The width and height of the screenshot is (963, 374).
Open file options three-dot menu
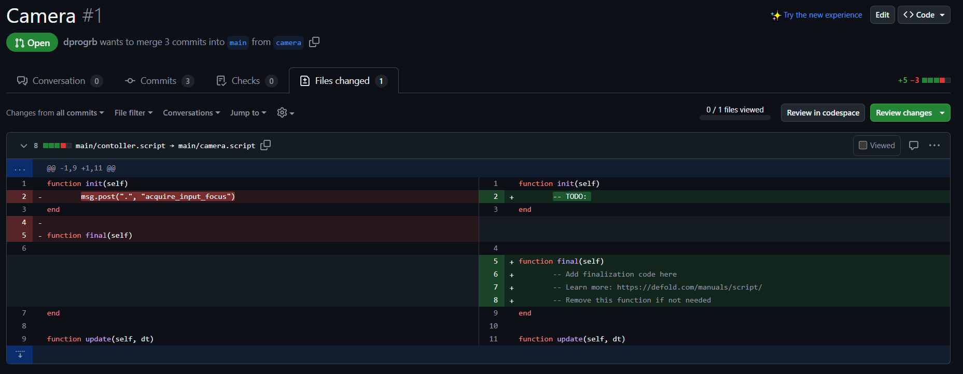click(x=934, y=146)
